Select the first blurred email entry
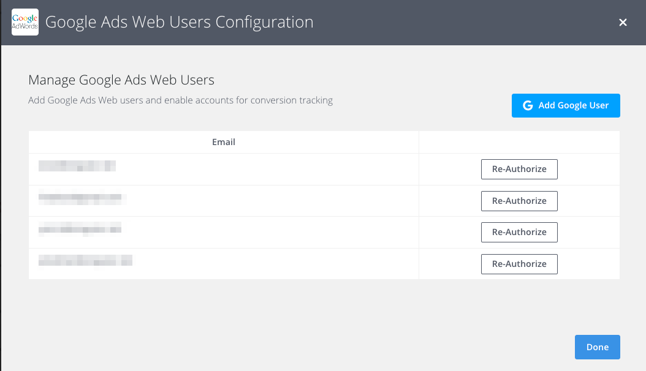Screen dimensions: 646x371 [x=77, y=166]
